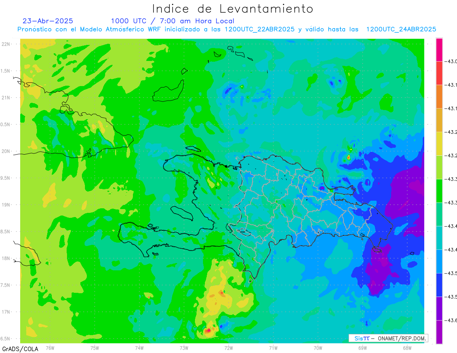Click the "76W" longitude label
Viewport: 457px width, 353px height.
tap(50, 348)
